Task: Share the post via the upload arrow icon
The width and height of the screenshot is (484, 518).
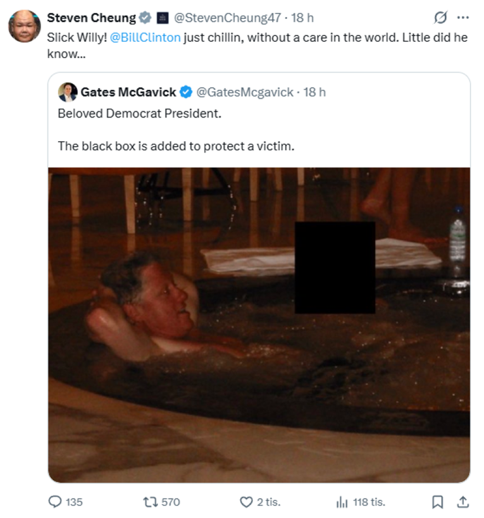Action: click(462, 502)
